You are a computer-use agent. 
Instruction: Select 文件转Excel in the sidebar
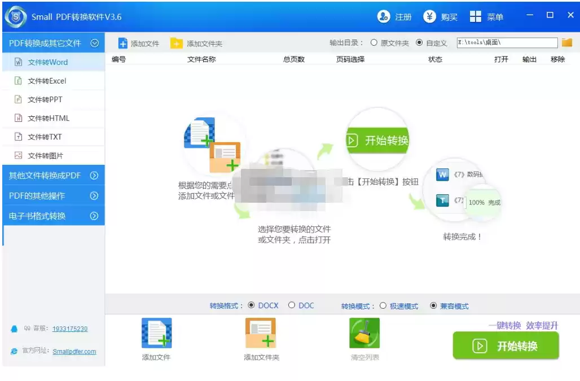[x=47, y=81]
